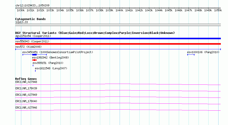This screenshot has width=228, height=125.
Task: Select the nsv572 variant line
Action: (118, 49)
